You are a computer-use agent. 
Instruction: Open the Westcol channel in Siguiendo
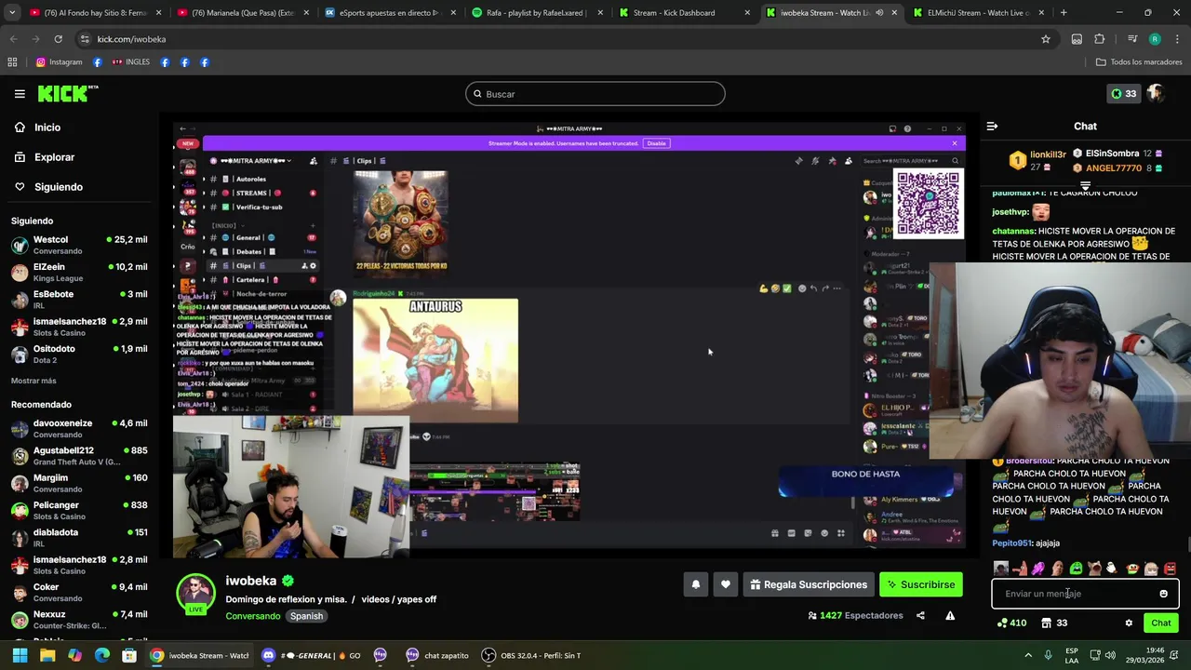click(78, 245)
